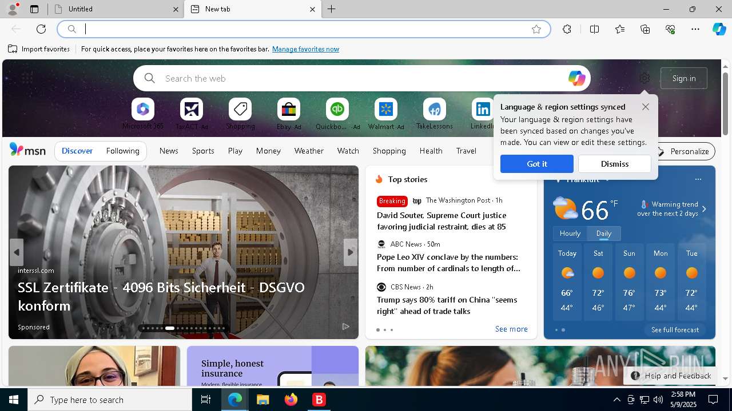The image size is (732, 411).
Task: Open the tab actions menu icon
Action: point(34,9)
